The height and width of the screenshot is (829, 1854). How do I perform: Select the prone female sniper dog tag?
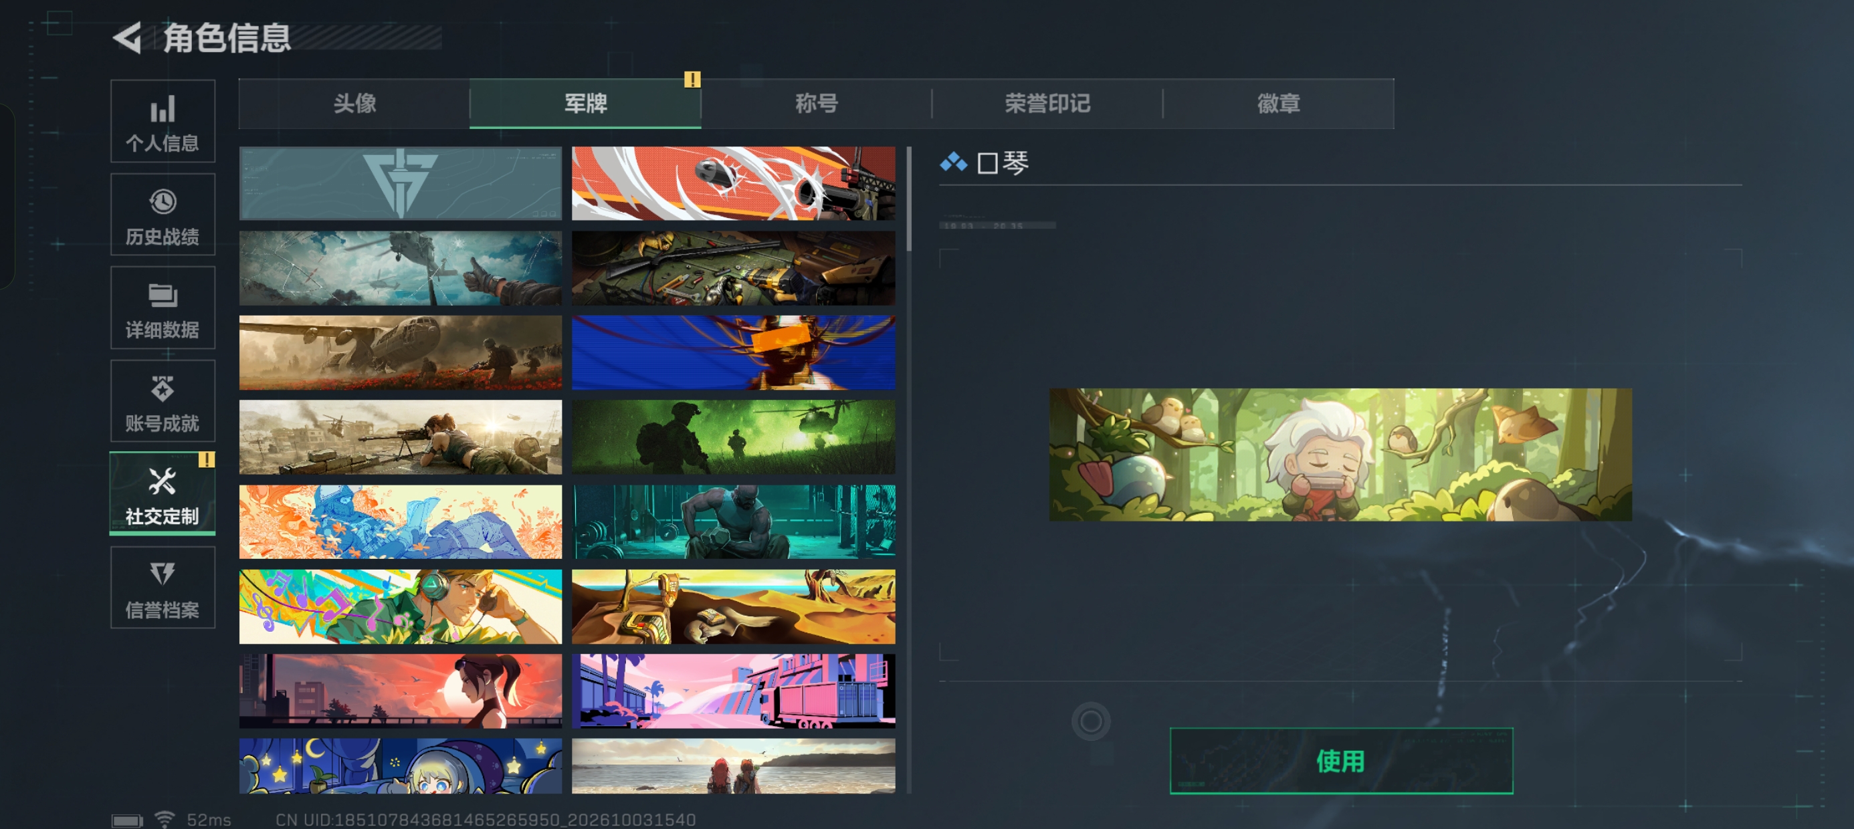pyautogui.click(x=400, y=437)
